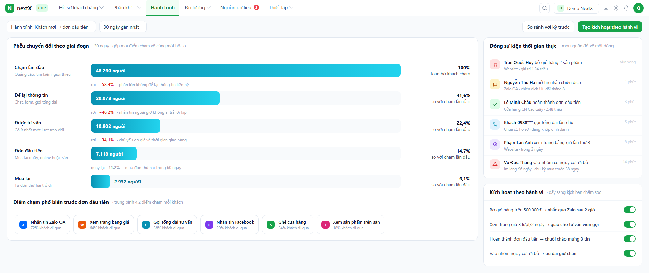Click the CDP badge next to logo
Image resolution: width=649 pixels, height=273 pixels.
42,8
